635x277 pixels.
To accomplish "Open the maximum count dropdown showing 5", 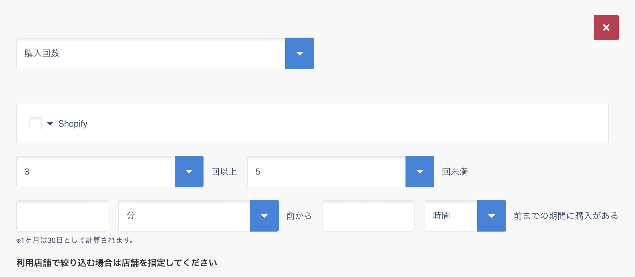I will (x=326, y=171).
